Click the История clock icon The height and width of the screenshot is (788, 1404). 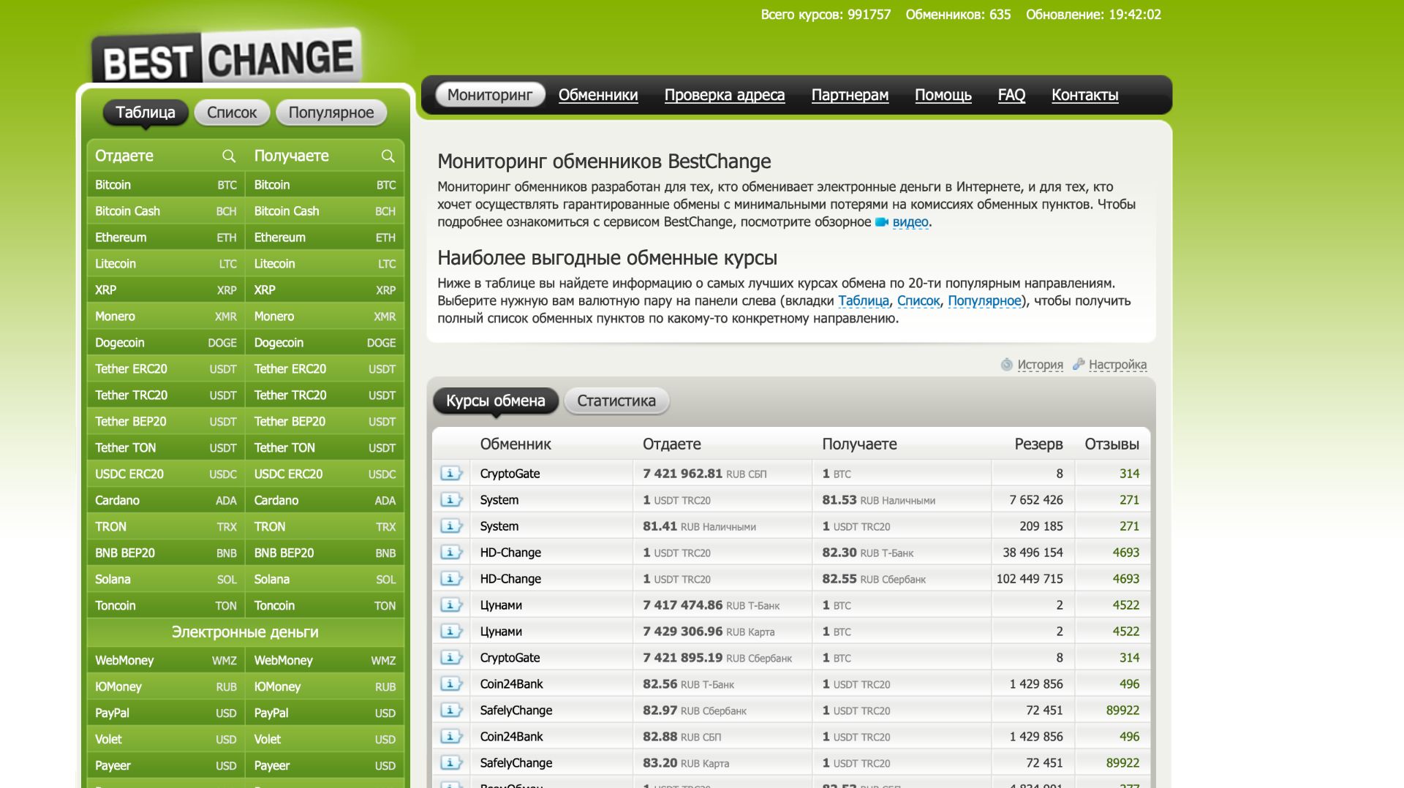[x=1007, y=365]
